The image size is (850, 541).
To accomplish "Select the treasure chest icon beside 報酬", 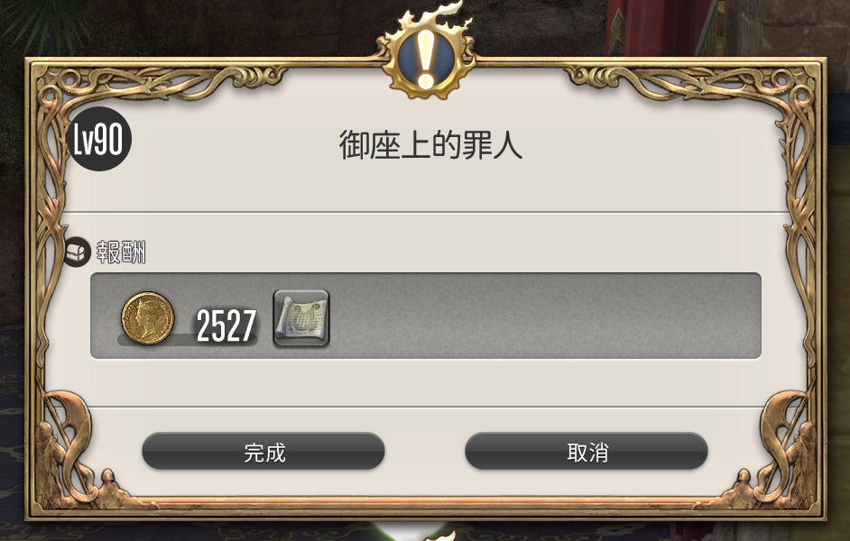I will tap(77, 252).
